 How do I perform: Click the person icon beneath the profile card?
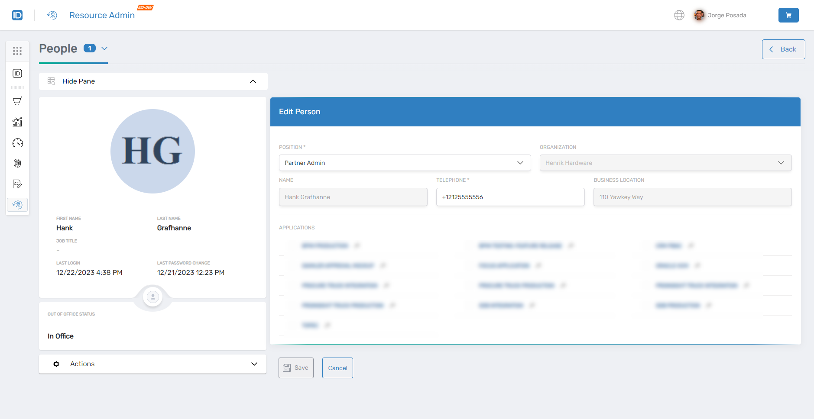(x=152, y=297)
